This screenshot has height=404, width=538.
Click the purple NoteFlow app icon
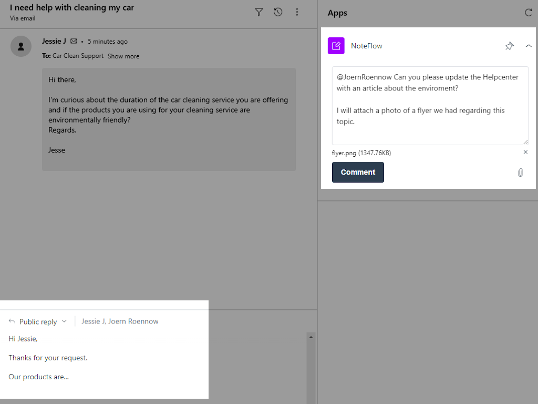tap(336, 46)
